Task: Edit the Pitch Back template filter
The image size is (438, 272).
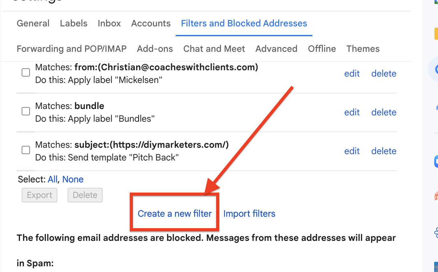Action: [352, 151]
